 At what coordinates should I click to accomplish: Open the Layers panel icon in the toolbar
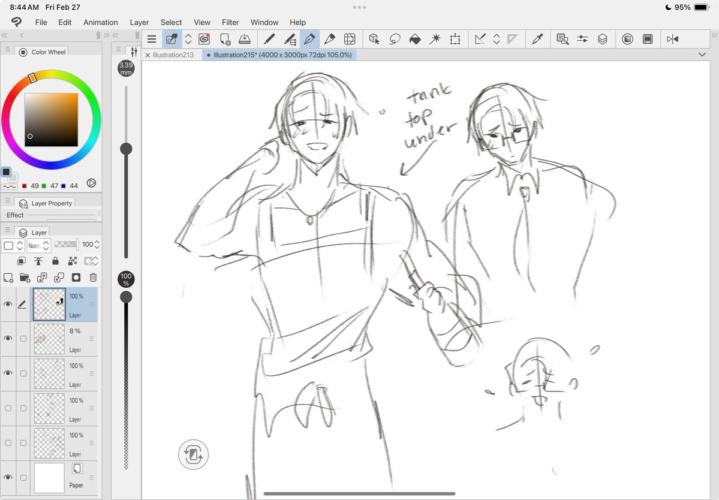[x=602, y=38]
